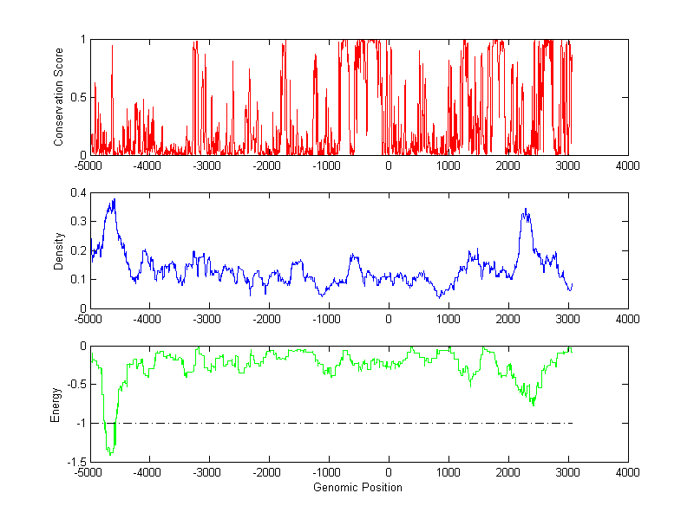Click the 0 x-tick under the Conservation plot

click(388, 165)
